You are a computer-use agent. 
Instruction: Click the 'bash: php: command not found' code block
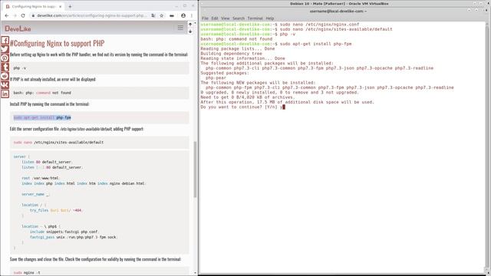(99, 93)
